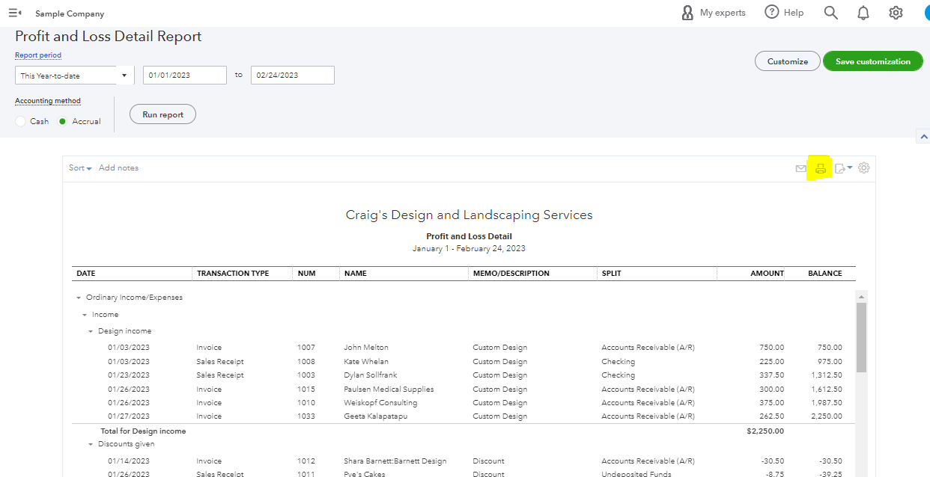
Task: Open the This Year-to-date report period dropdown
Action: tap(73, 75)
